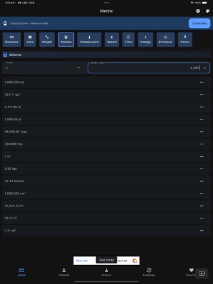
Task: Open the Nice job test ad banner
Action: [106, 261]
